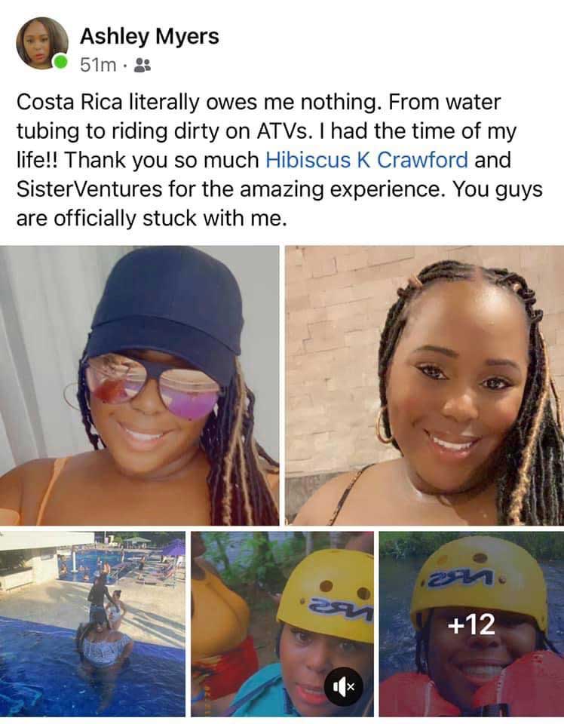The width and height of the screenshot is (564, 724).
Task: Open Ashley Myers' profile picture
Action: click(x=42, y=44)
